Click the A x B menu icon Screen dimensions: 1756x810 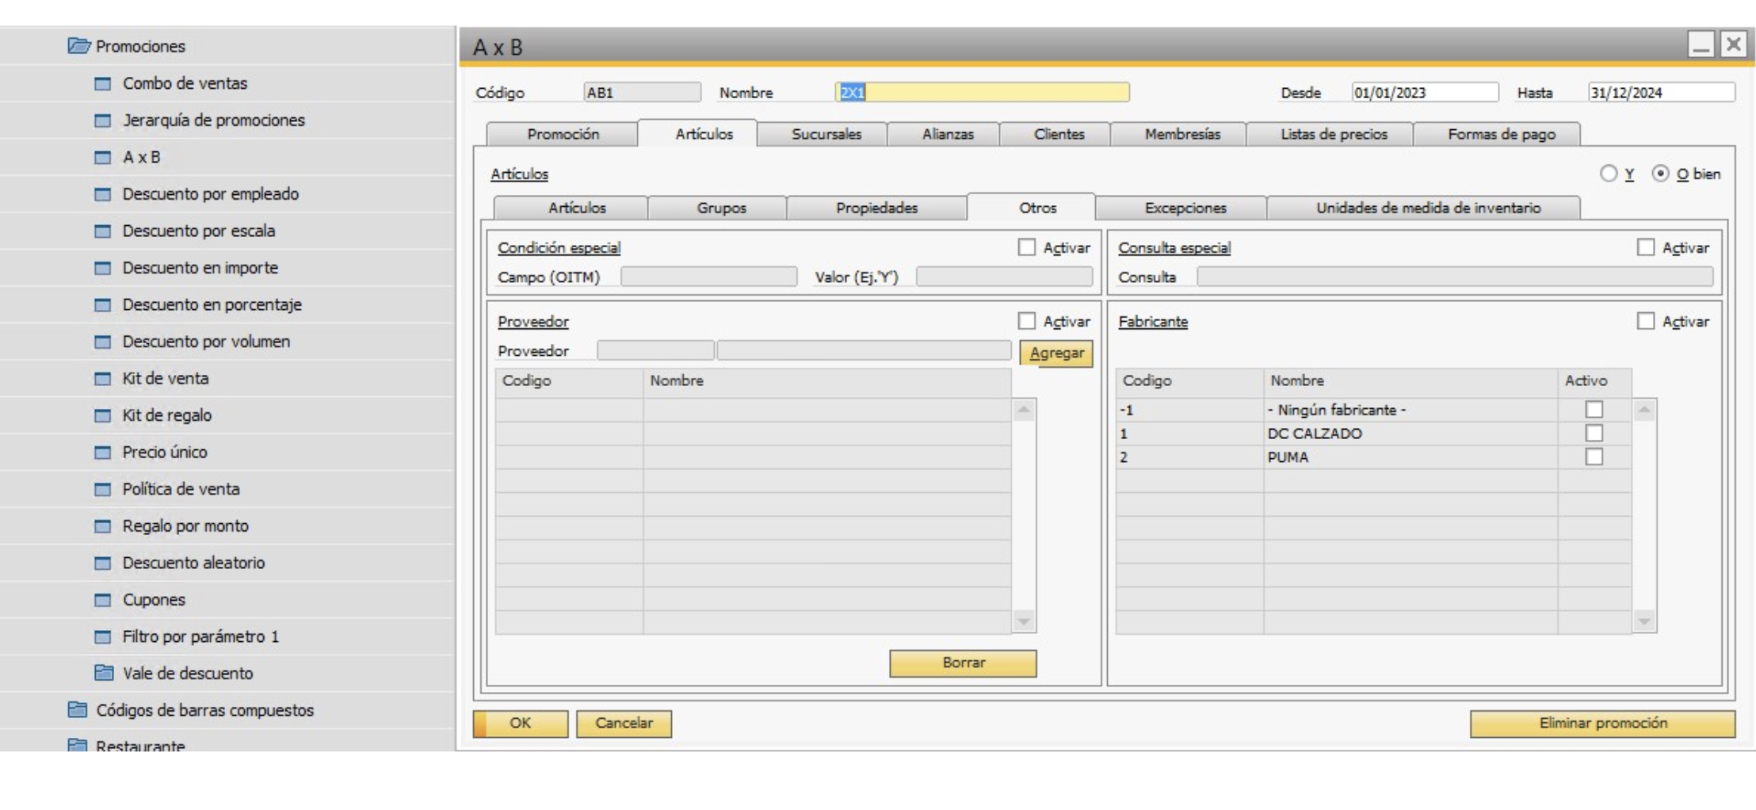[103, 157]
